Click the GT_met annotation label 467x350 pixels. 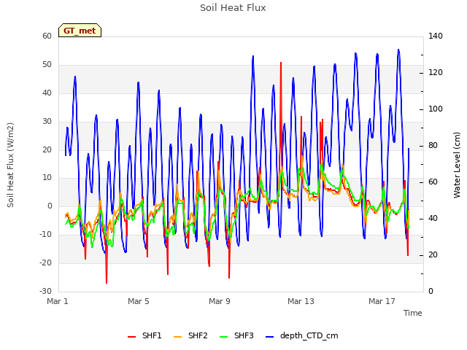click(x=80, y=31)
